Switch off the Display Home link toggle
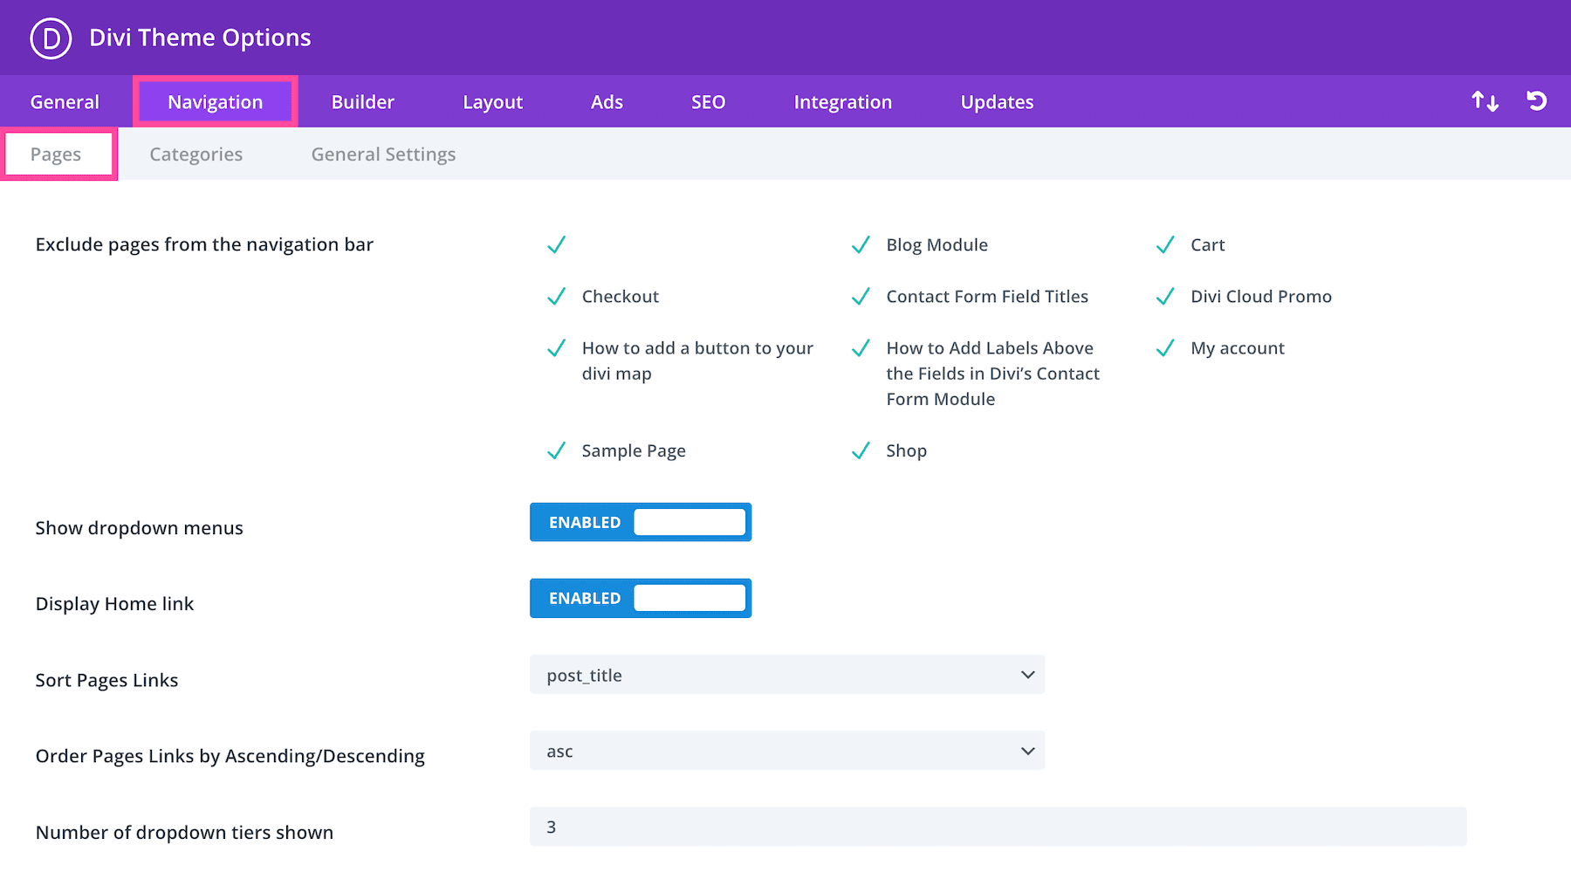1571x886 pixels. click(641, 598)
